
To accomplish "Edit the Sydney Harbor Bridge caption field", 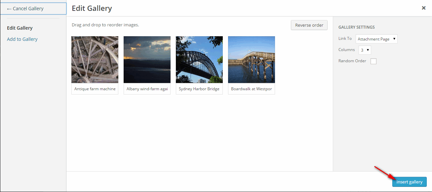I will 199,89.
